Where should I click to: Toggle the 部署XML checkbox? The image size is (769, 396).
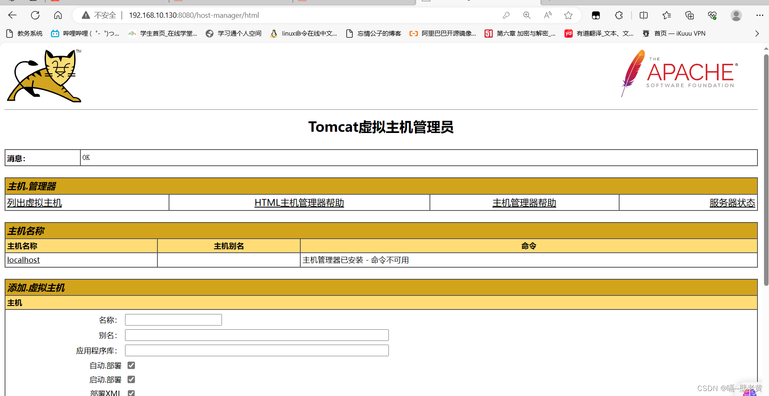point(131,393)
